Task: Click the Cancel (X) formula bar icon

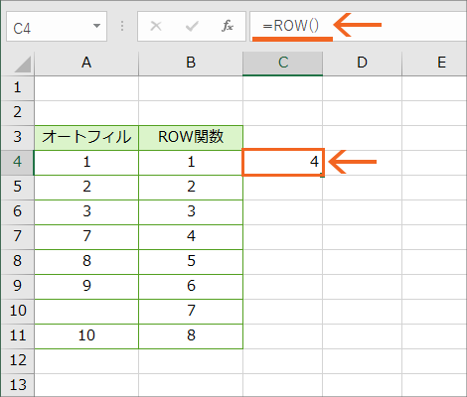Action: (156, 26)
